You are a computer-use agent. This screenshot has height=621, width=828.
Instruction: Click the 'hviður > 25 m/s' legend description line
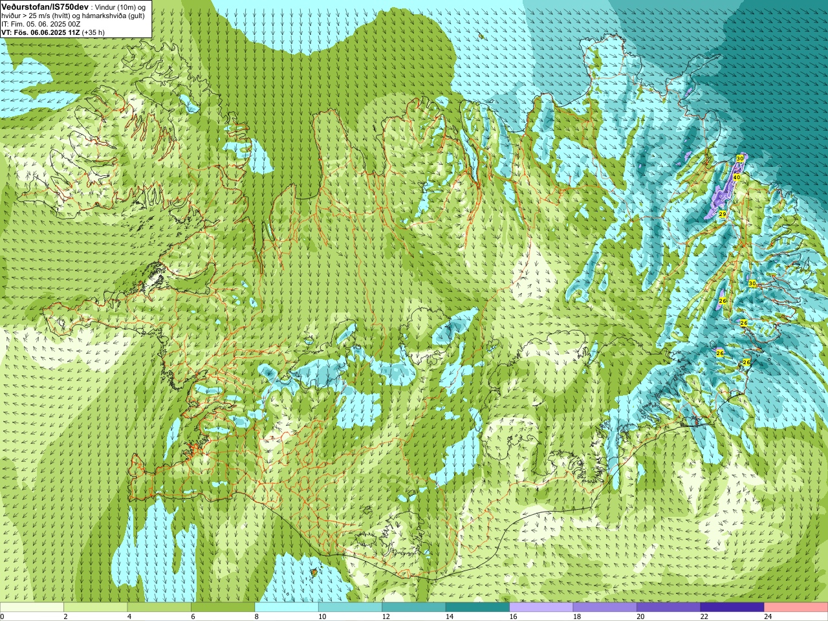(x=73, y=16)
